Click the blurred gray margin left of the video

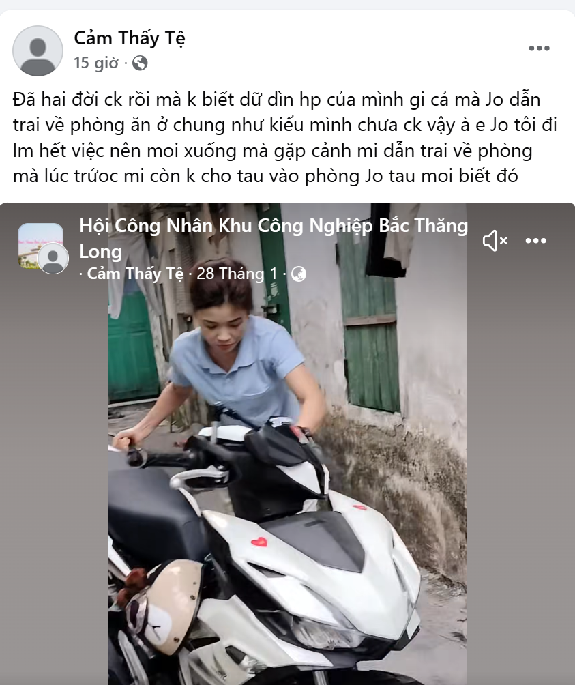54,480
